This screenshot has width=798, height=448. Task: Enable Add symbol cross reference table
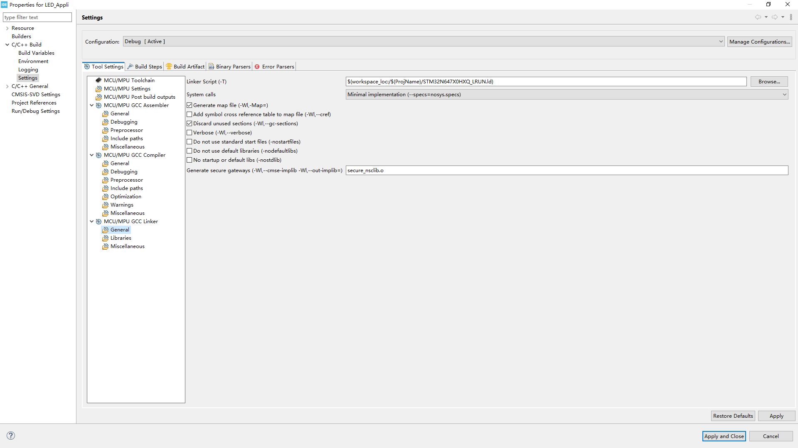pyautogui.click(x=190, y=114)
